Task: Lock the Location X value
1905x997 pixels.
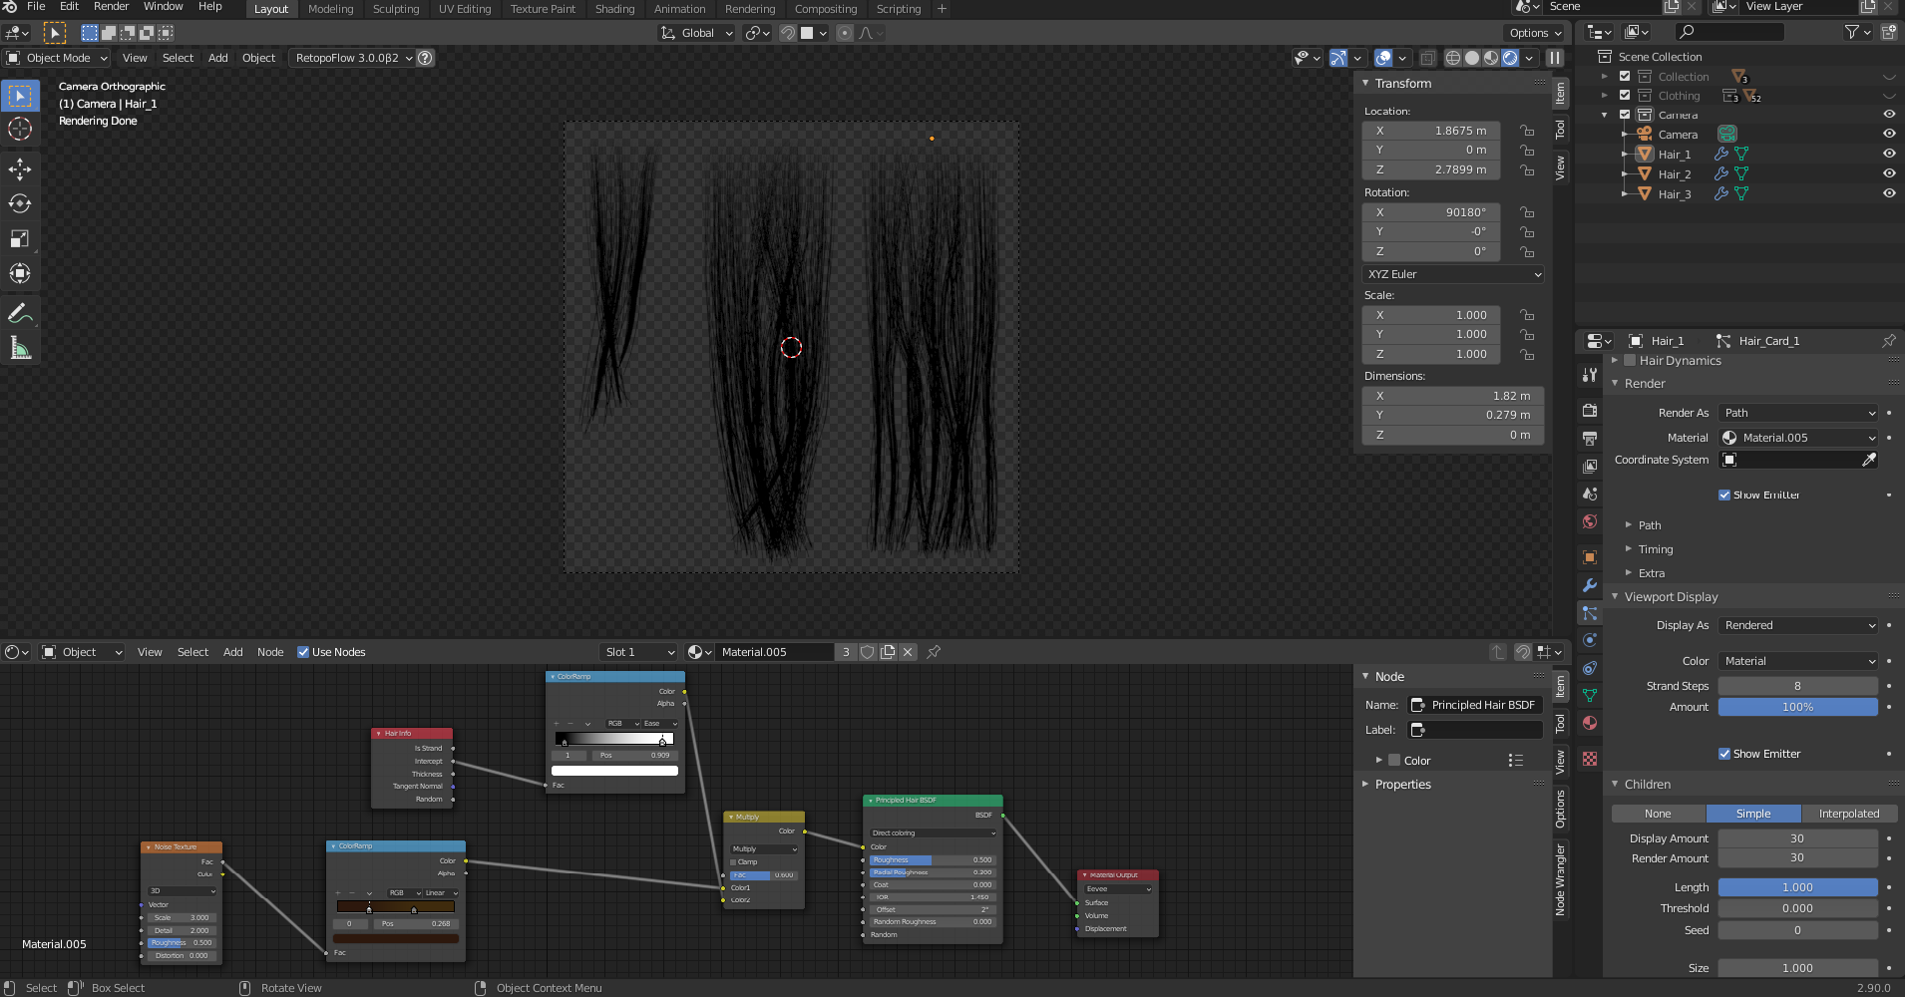Action: coord(1527,131)
